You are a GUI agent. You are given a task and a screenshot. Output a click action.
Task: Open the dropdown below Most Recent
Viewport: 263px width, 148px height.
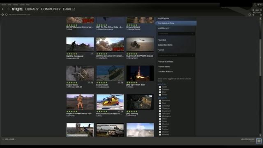click(176, 34)
